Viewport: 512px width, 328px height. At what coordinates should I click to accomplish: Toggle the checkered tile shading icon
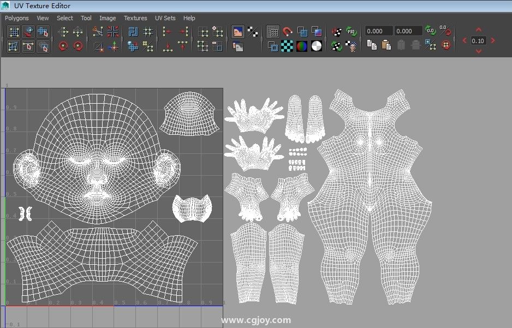pyautogui.click(x=287, y=46)
